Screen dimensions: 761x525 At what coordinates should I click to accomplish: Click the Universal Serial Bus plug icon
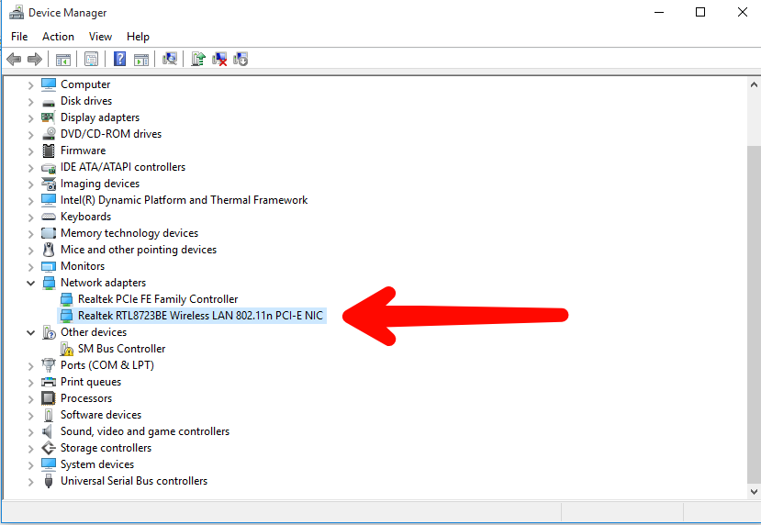(x=49, y=481)
